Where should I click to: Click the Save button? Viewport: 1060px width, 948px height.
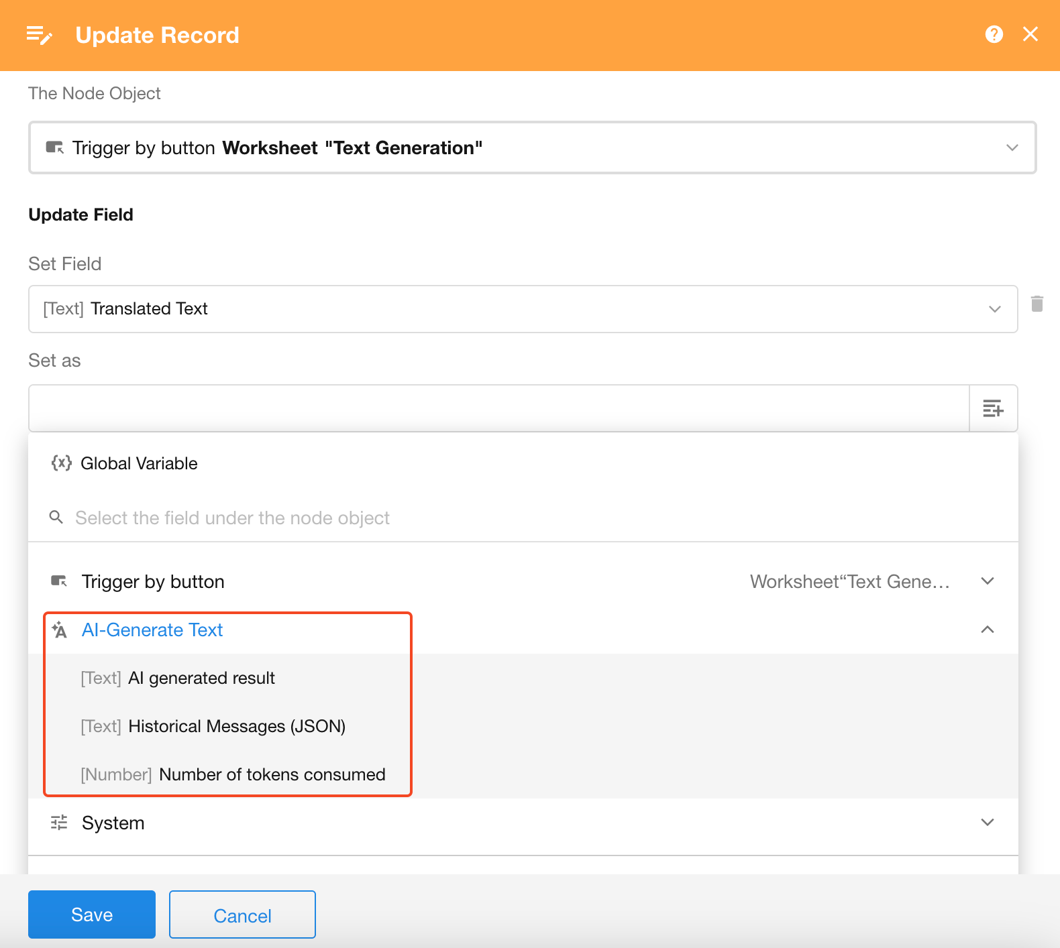click(92, 914)
